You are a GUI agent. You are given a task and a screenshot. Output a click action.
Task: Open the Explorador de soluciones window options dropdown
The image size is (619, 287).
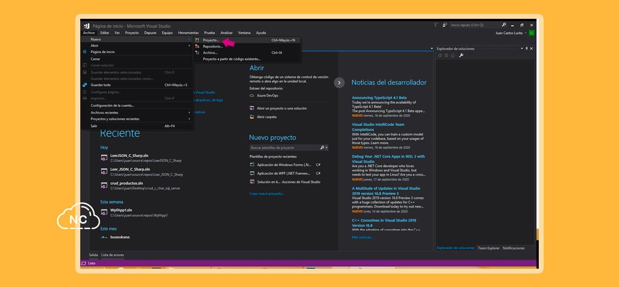point(521,48)
